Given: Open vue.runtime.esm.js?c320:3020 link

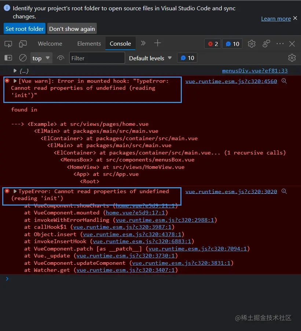Looking at the screenshot, I should [231, 192].
